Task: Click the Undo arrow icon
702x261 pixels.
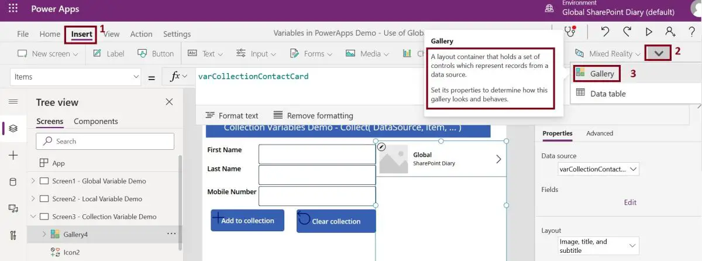Action: pyautogui.click(x=605, y=32)
